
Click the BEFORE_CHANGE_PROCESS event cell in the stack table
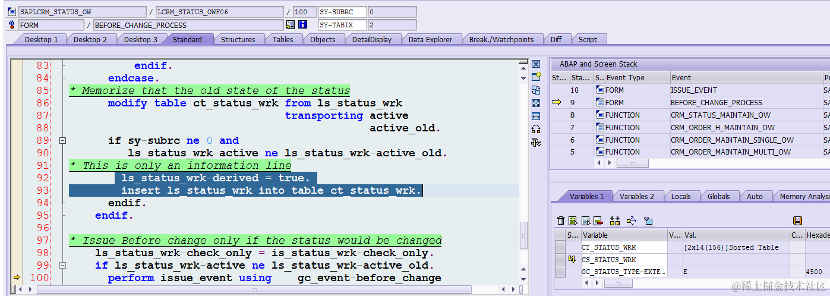point(746,103)
